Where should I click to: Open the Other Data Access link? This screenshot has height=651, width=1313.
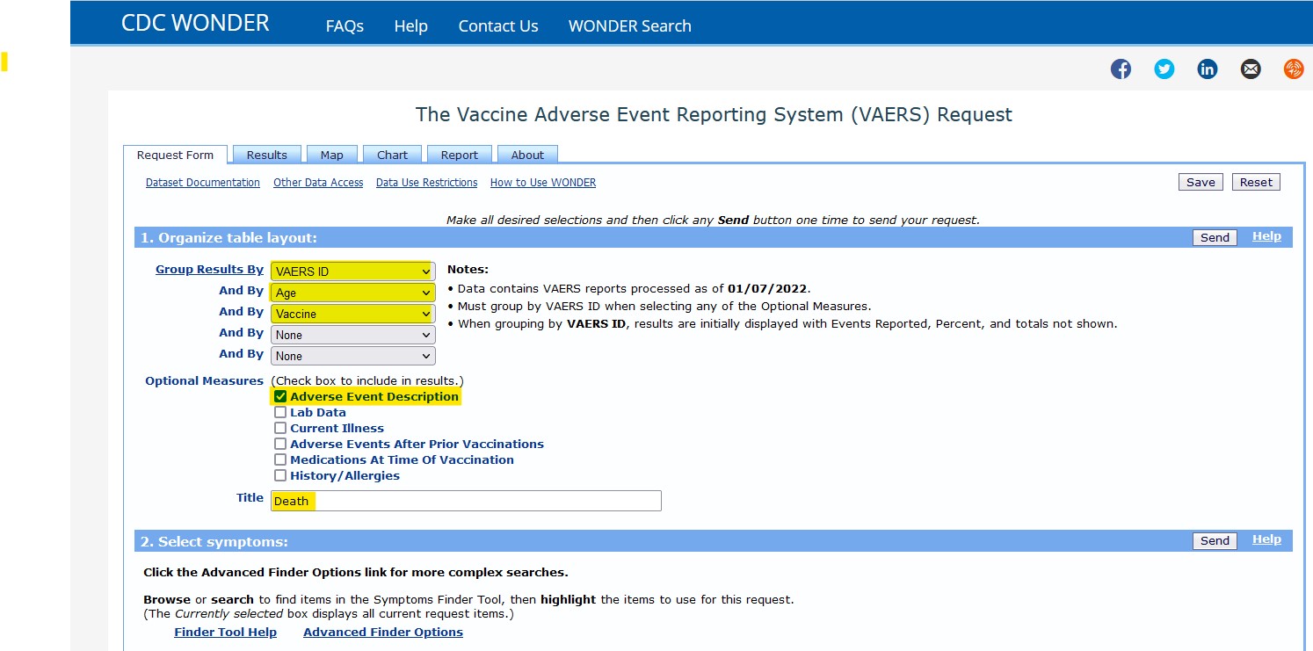(x=318, y=183)
